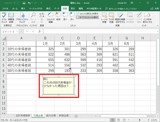Click the horizontal scrollbar right arrow
Screen dimensions: 160x122
point(155,116)
